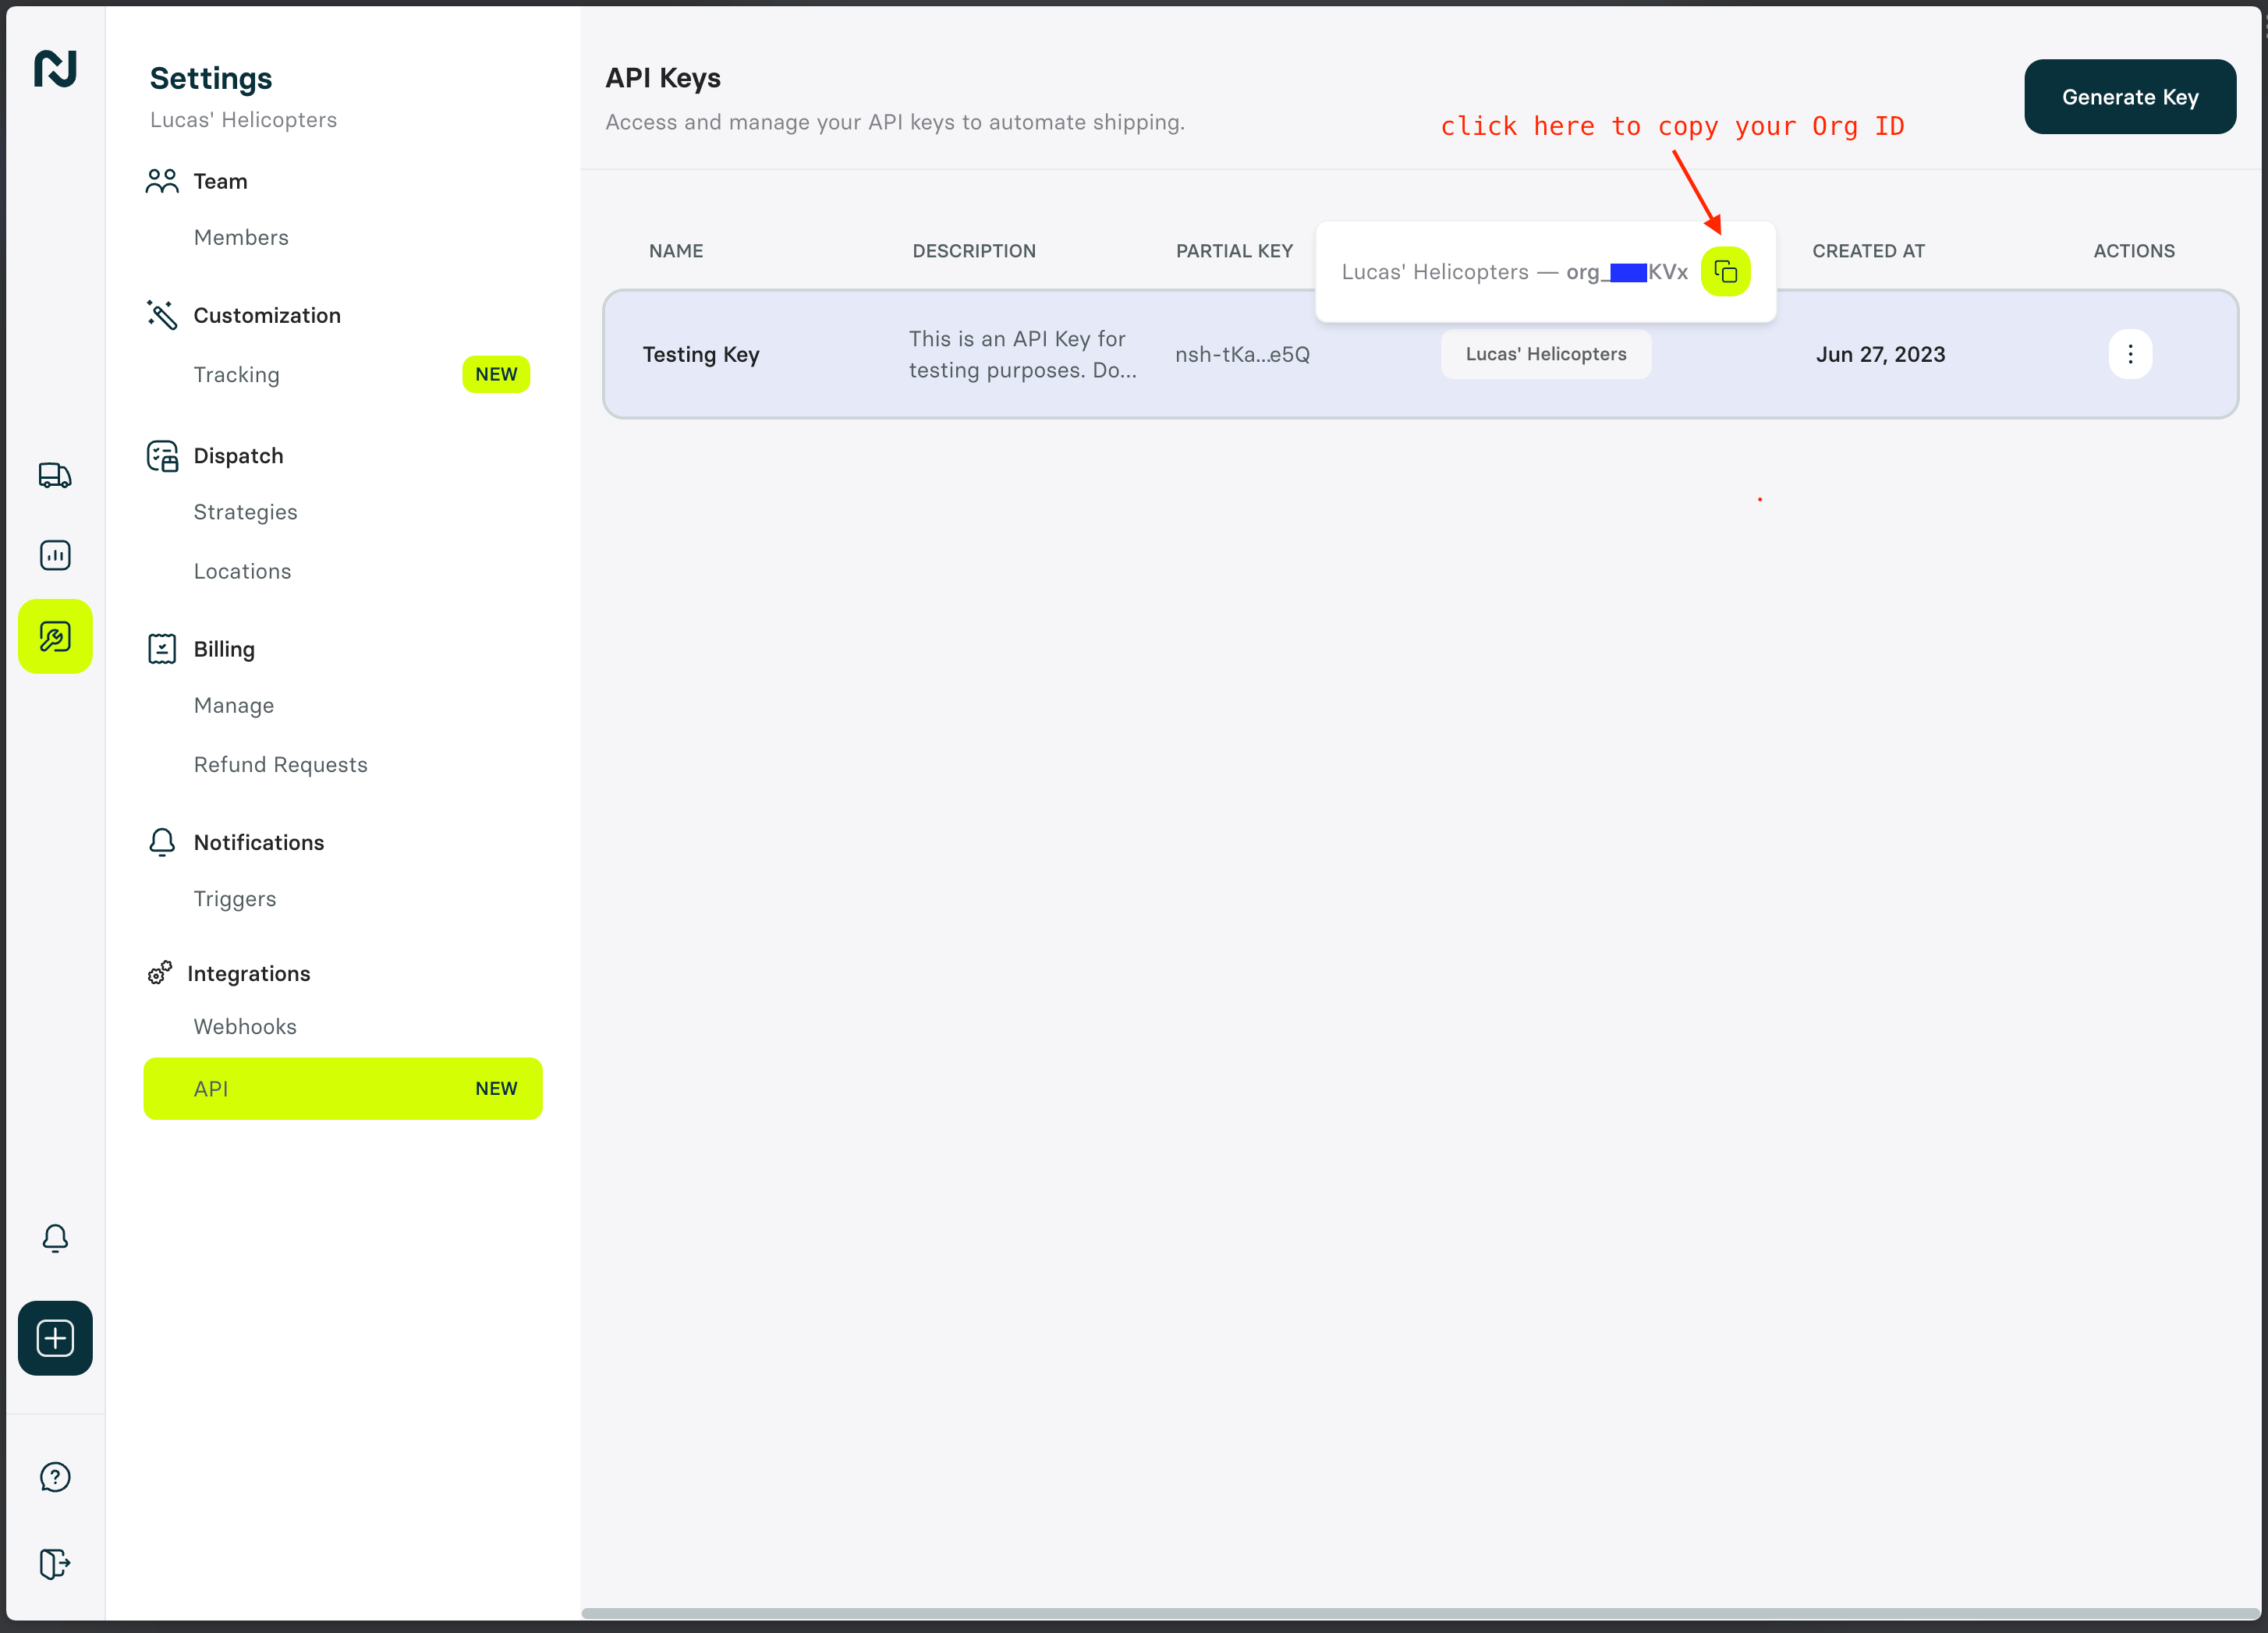Select the settings wrench icon
Image resolution: width=2268 pixels, height=1633 pixels.
click(55, 636)
